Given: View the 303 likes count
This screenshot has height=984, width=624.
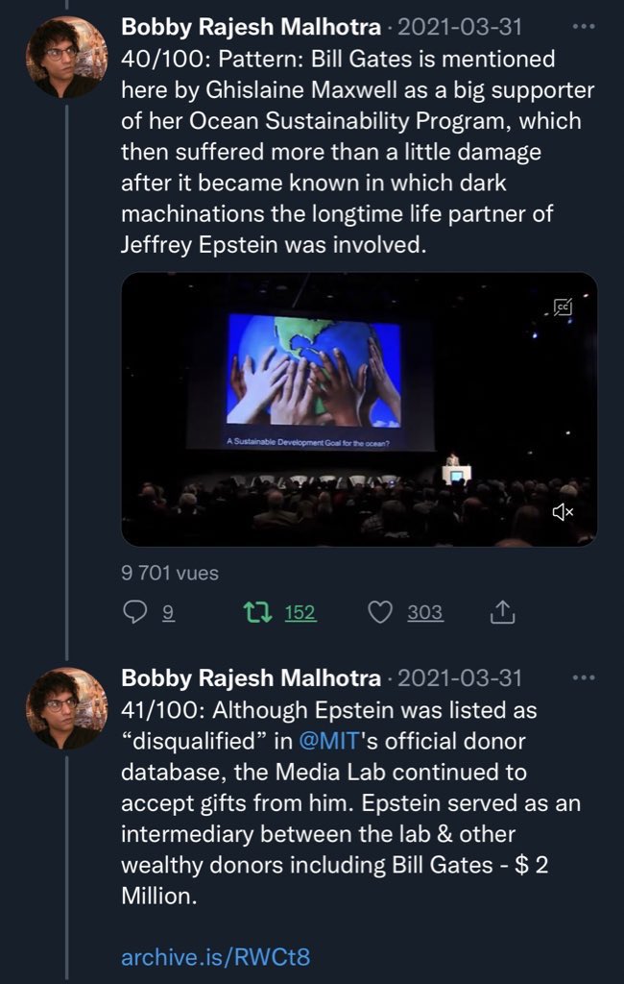Looking at the screenshot, I should [424, 612].
